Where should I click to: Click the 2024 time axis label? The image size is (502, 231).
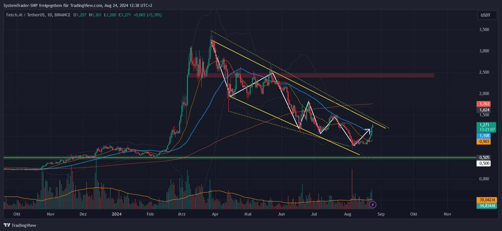(117, 214)
